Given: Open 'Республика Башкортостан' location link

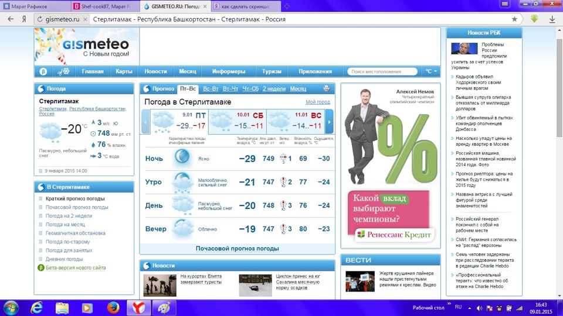Looking at the screenshot, I should tap(97, 109).
